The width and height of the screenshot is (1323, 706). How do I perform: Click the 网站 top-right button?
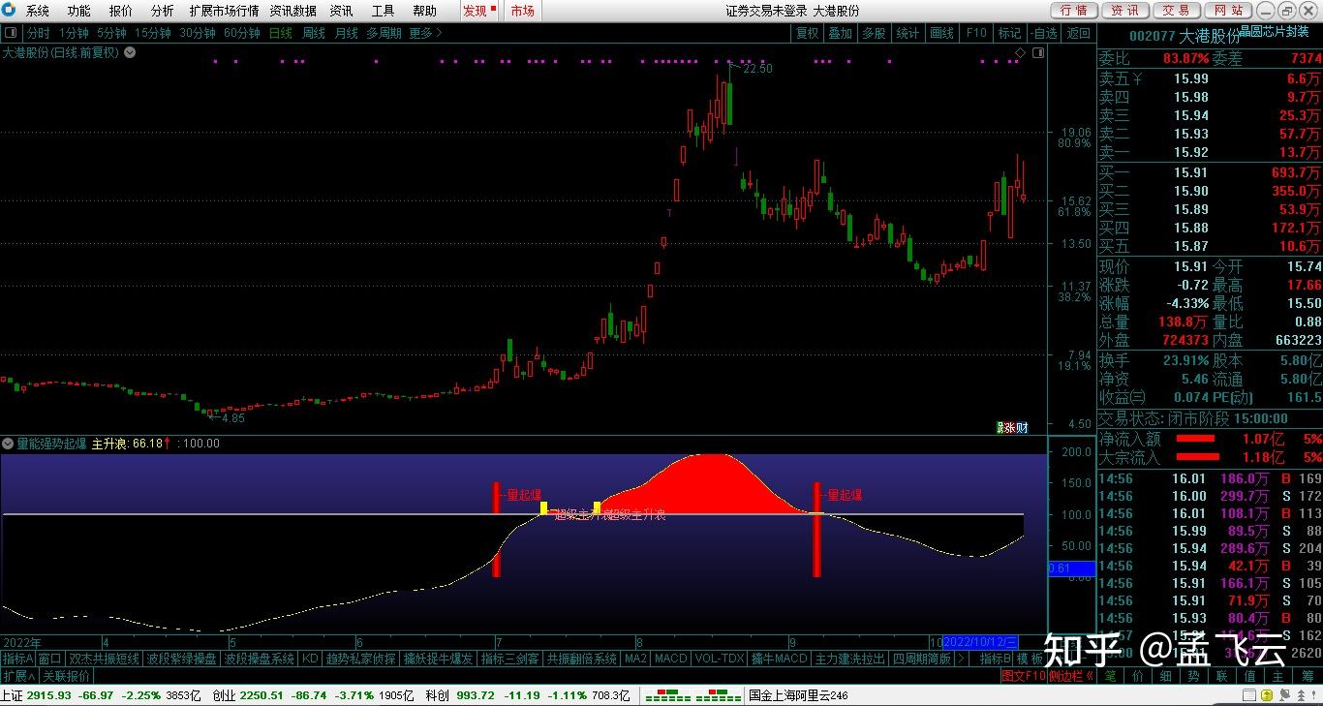[x=1227, y=11]
